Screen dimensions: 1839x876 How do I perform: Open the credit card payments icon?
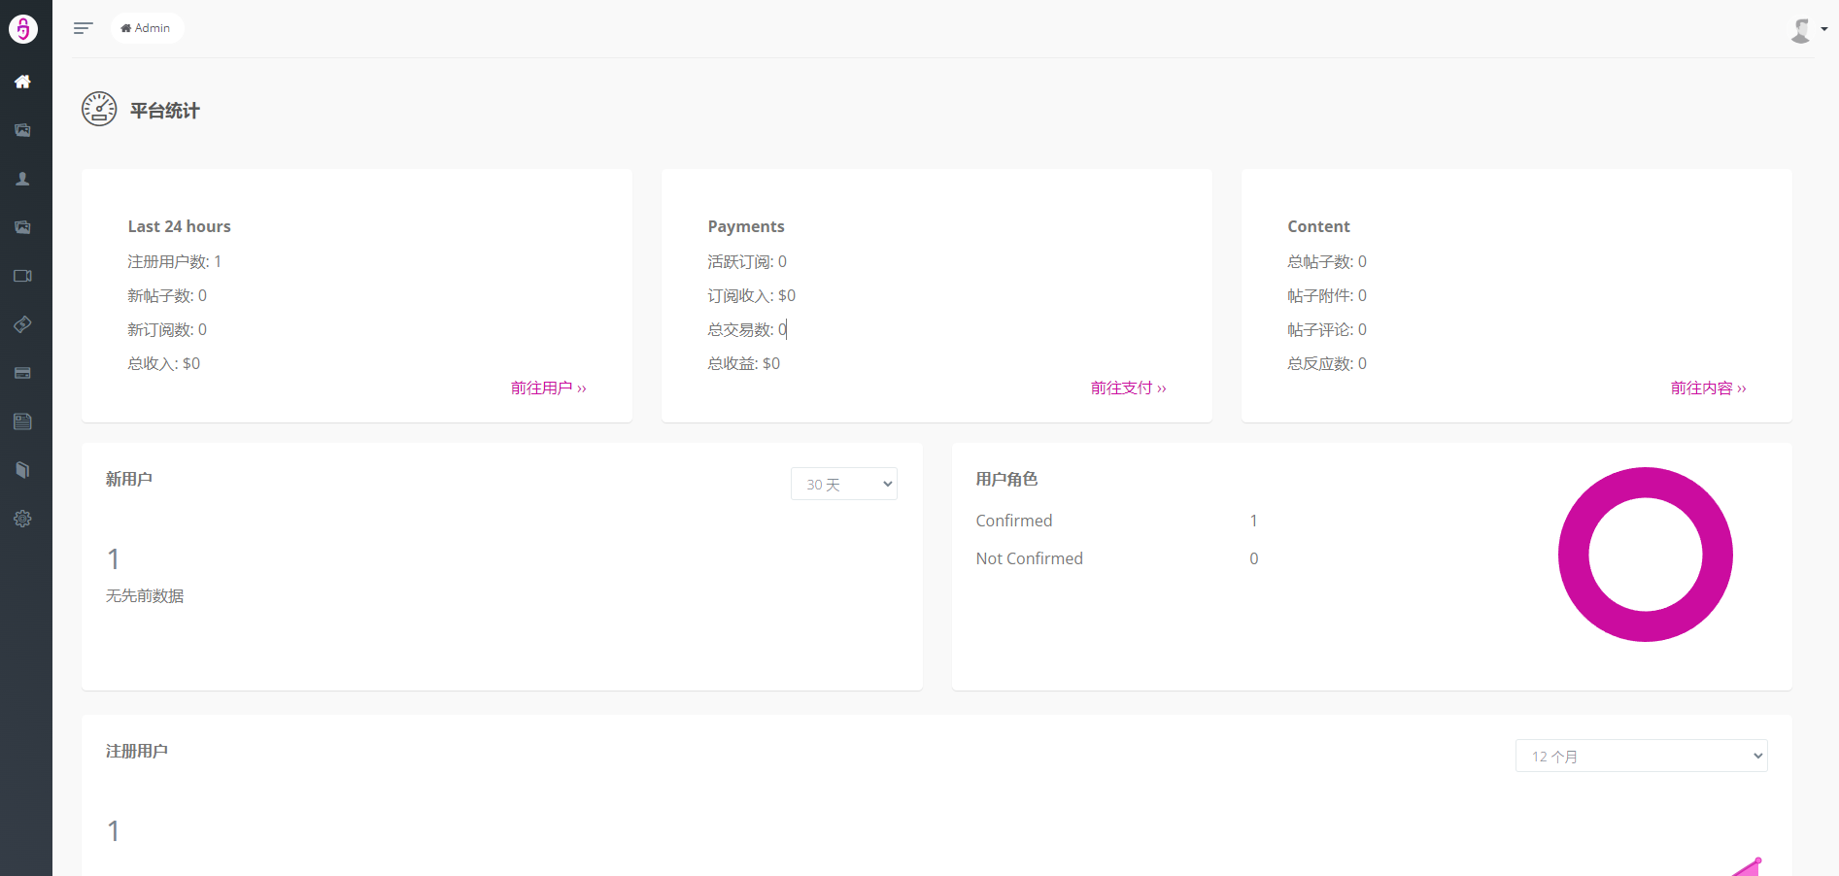pyautogui.click(x=22, y=373)
